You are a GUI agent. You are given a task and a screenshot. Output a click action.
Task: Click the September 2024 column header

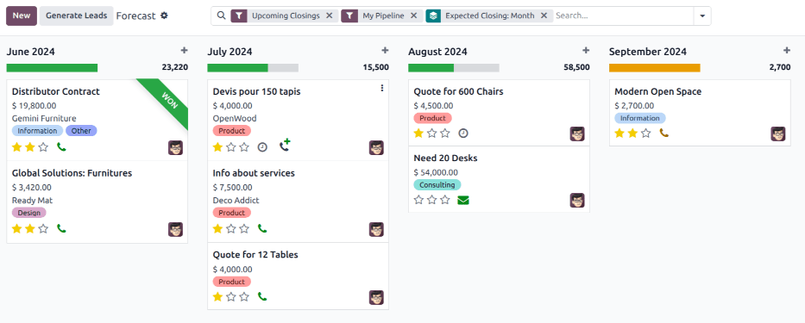(x=648, y=52)
